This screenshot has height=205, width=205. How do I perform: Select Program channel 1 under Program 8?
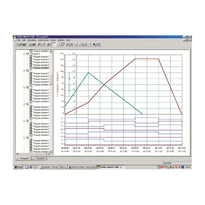(41, 57)
